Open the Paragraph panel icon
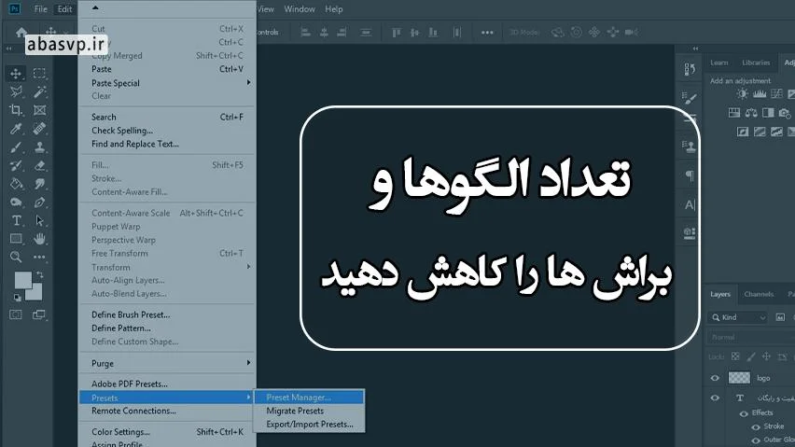The width and height of the screenshot is (795, 447). click(690, 175)
